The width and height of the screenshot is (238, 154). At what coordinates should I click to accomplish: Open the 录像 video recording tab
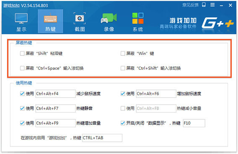(x=109, y=22)
